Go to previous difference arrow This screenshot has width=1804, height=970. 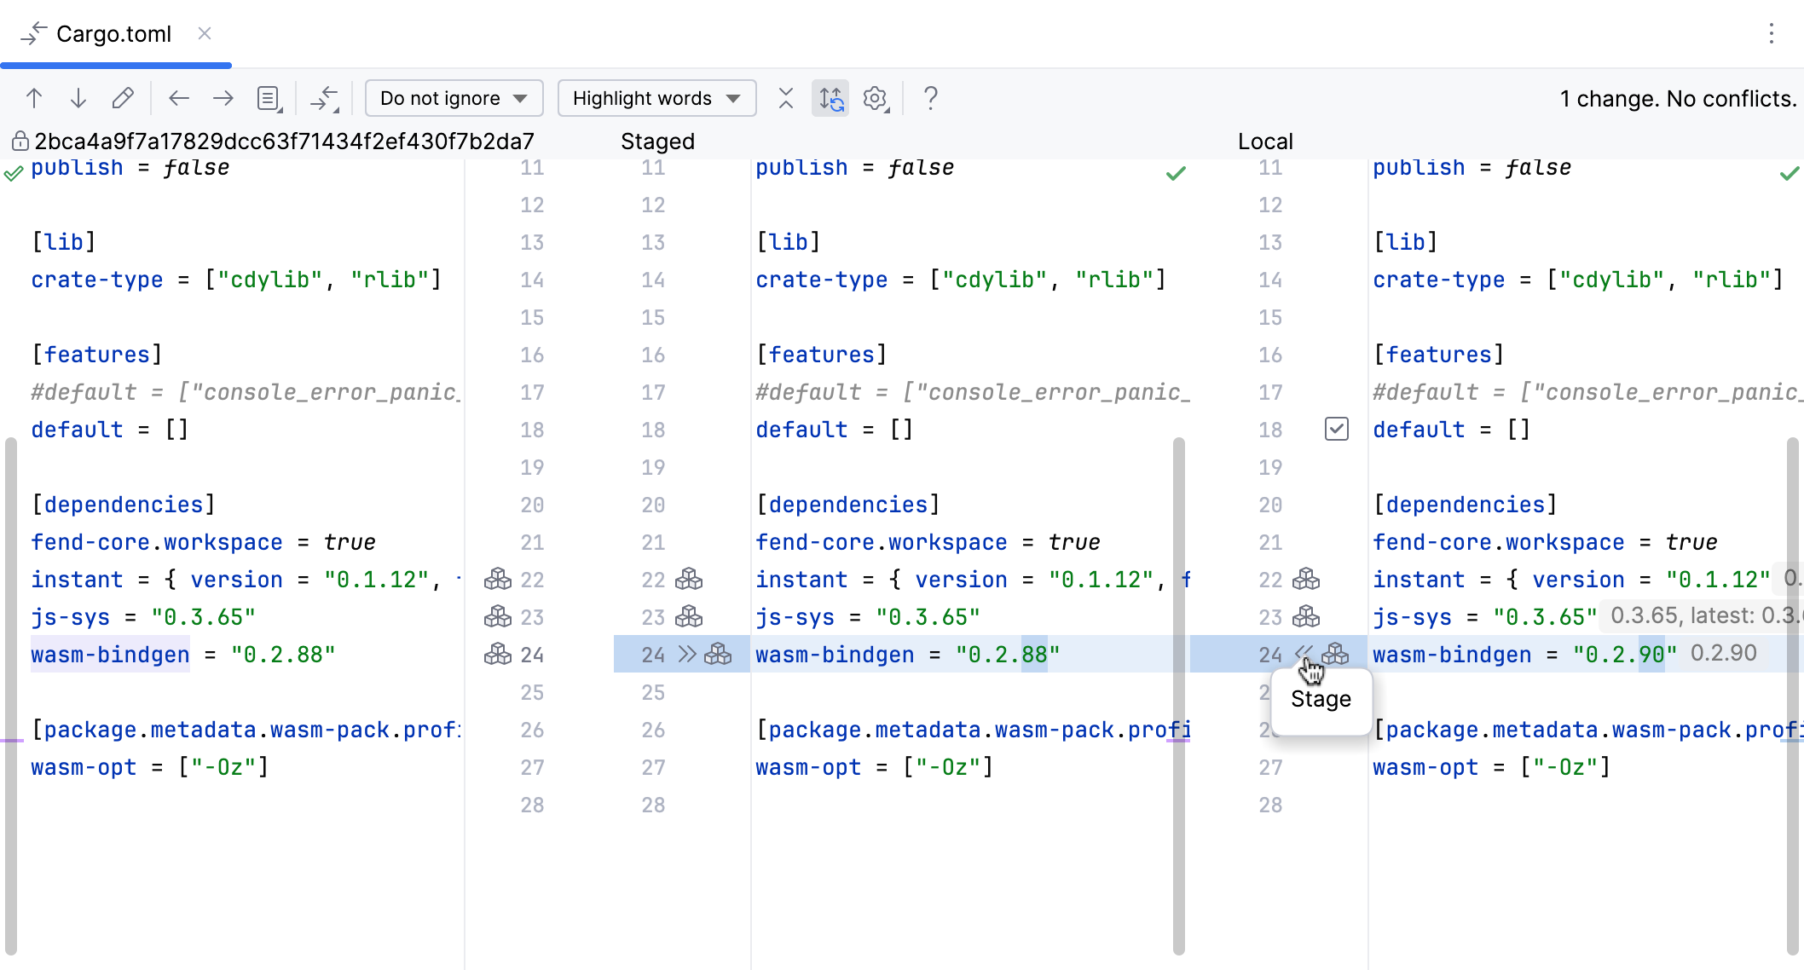(34, 99)
